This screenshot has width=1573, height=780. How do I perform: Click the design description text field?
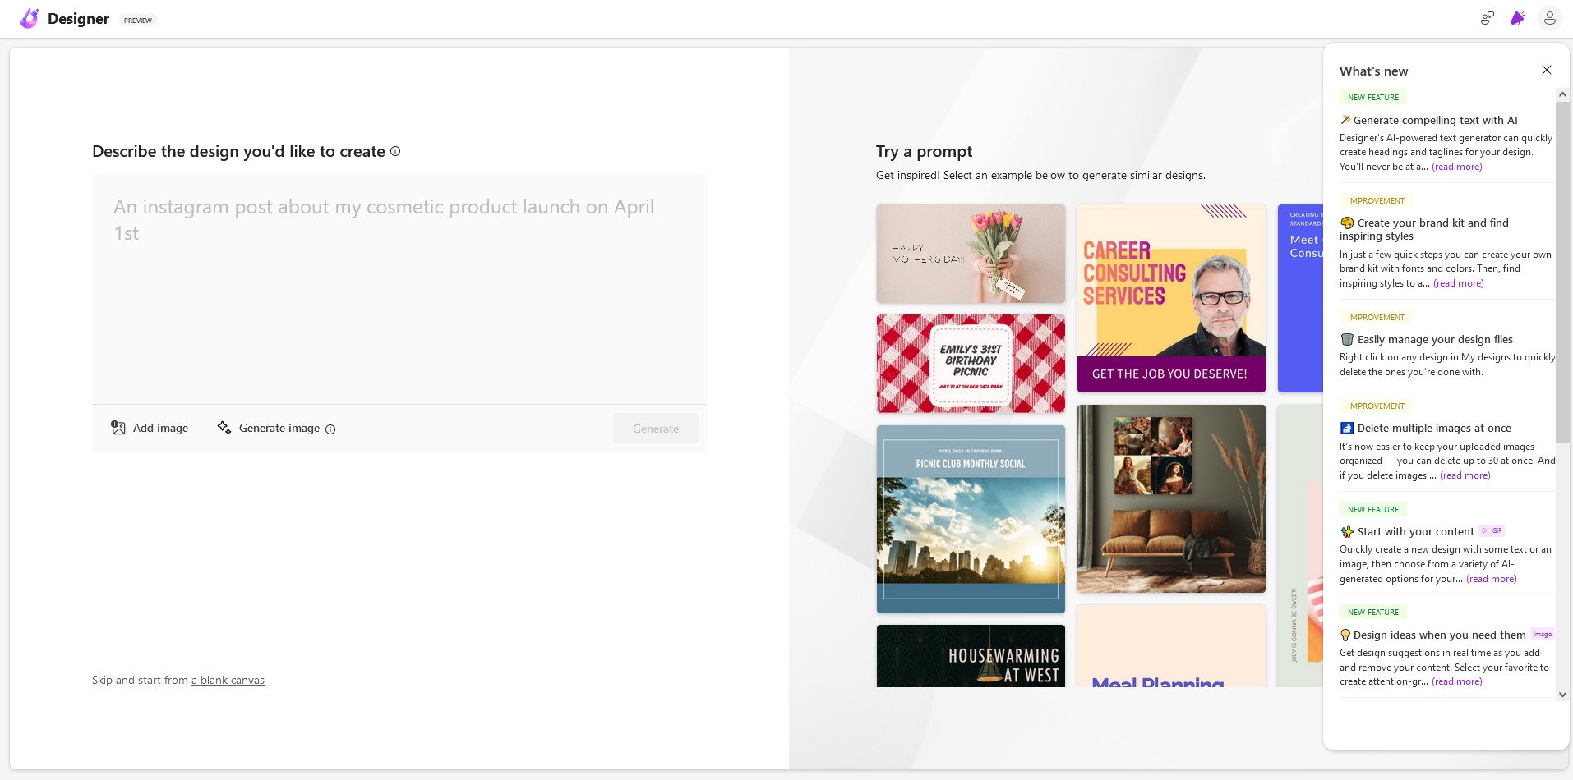(x=399, y=288)
